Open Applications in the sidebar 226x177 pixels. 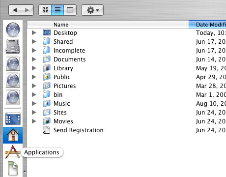[13, 152]
